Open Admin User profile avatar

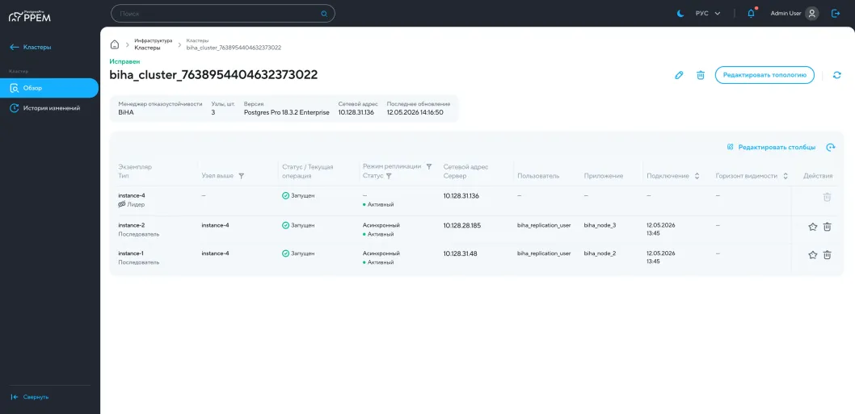click(812, 14)
